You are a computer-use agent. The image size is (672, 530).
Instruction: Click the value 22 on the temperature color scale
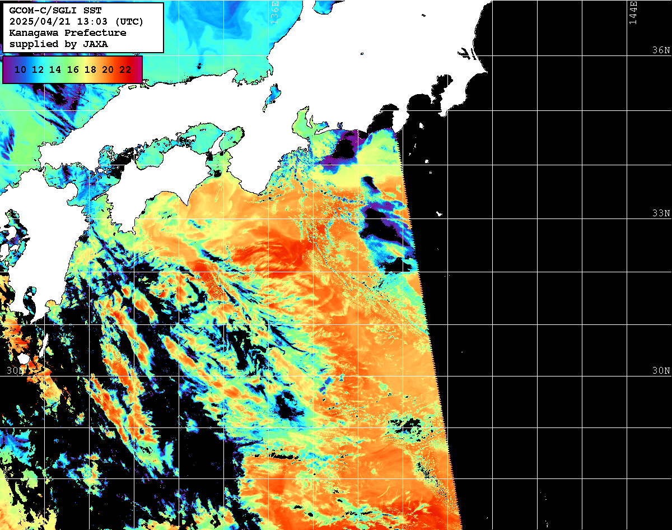point(125,69)
